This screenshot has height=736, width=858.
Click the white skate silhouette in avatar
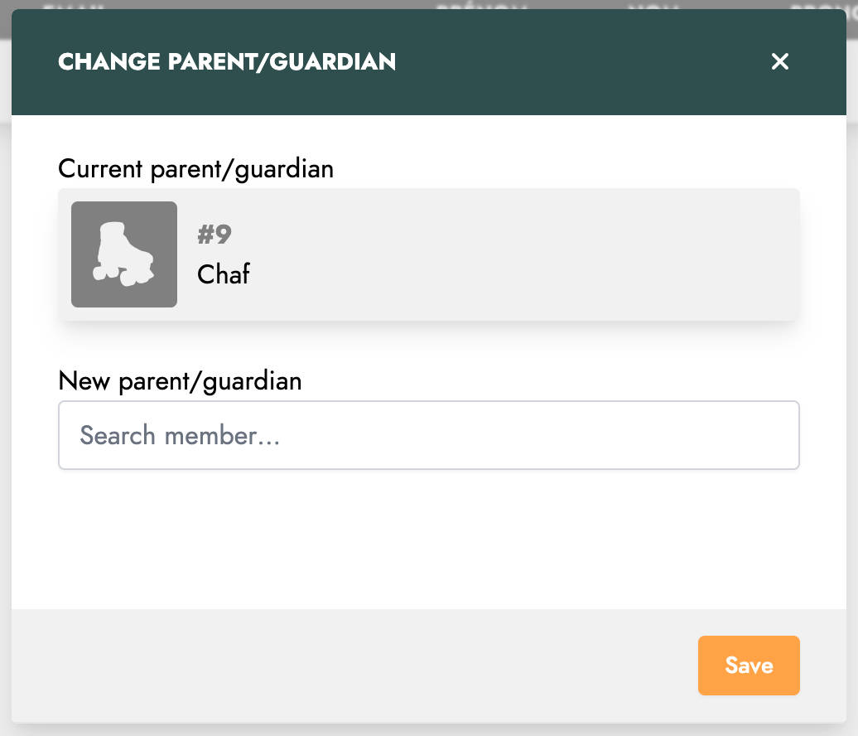coord(123,254)
